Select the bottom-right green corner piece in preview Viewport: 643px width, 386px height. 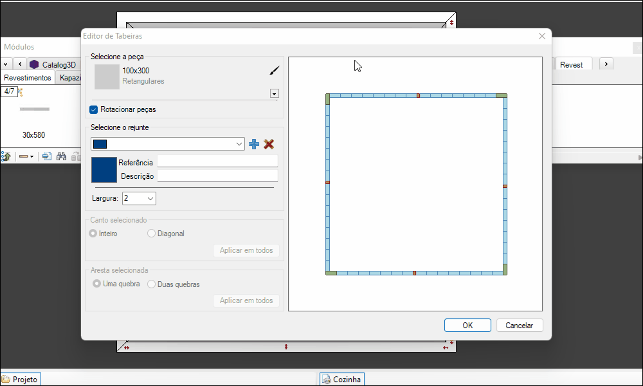(x=505, y=270)
